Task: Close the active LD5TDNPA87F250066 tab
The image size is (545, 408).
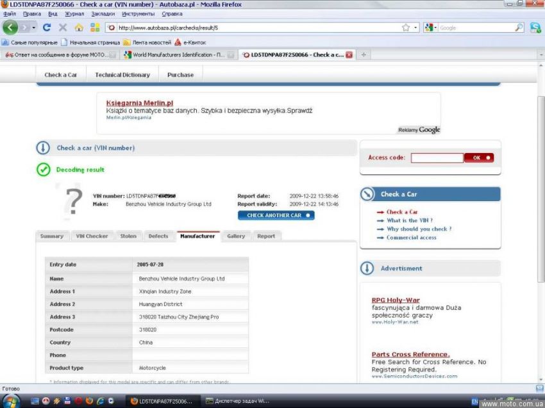Action: click(349, 55)
